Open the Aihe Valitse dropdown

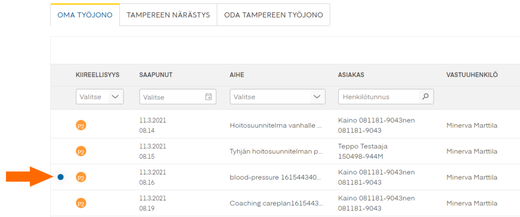[317, 97]
